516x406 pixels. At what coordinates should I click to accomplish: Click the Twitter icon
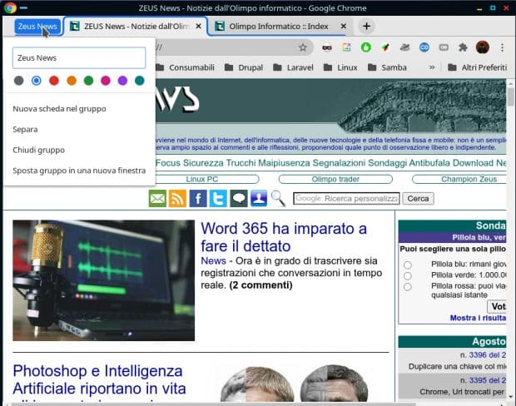pyautogui.click(x=218, y=198)
